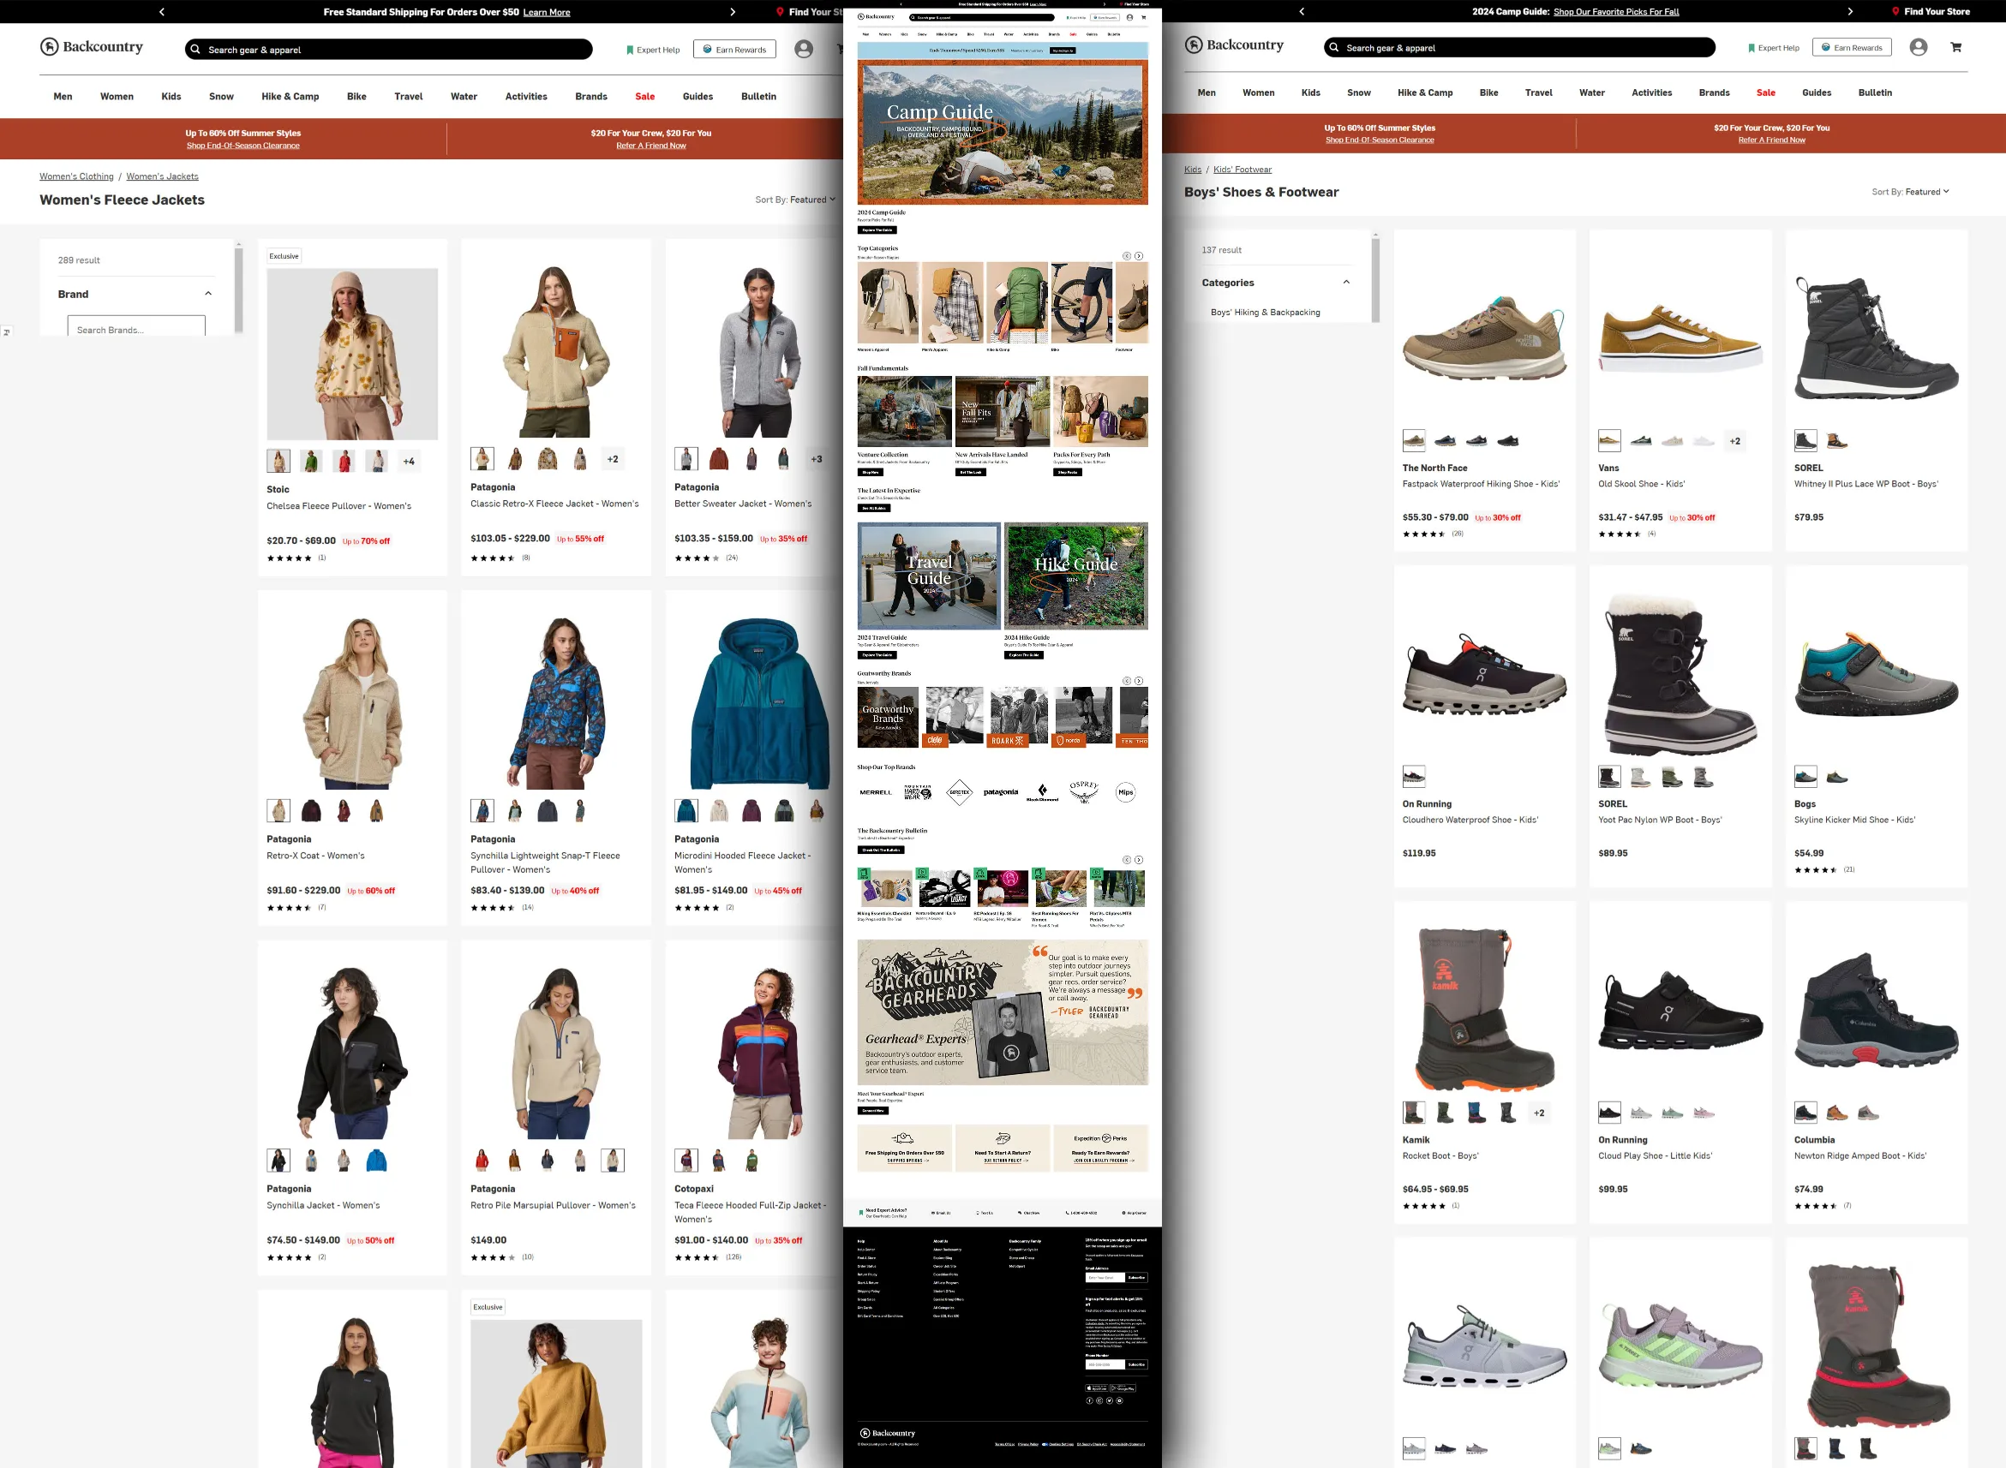Click the Osprey logo under Shop Our Top Brands
This screenshot has width=2006, height=1468.
tap(1083, 791)
